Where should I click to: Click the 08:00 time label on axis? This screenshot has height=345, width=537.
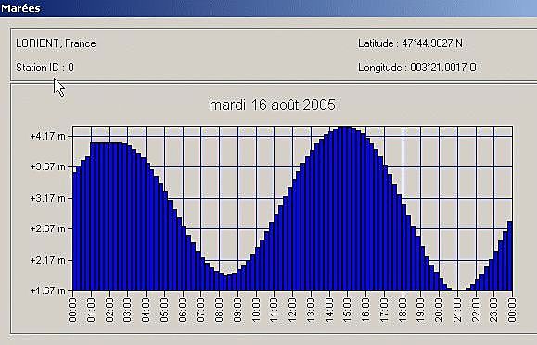coord(219,310)
